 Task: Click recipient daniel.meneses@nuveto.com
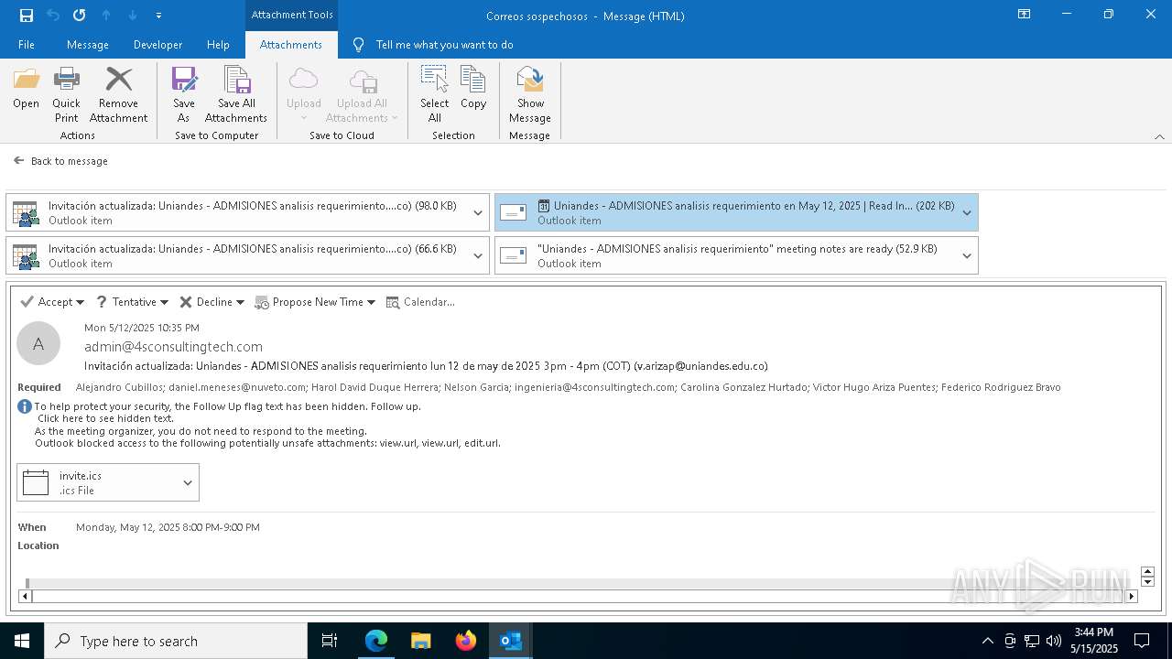point(237,387)
